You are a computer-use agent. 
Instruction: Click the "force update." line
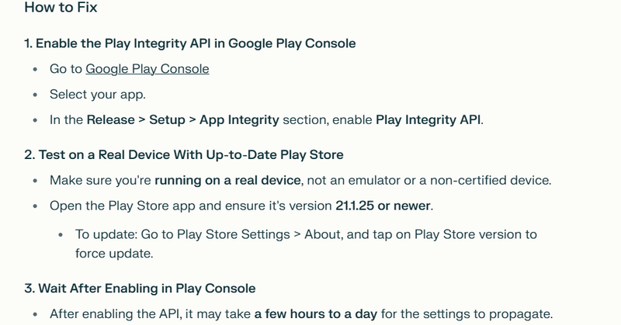click(114, 254)
